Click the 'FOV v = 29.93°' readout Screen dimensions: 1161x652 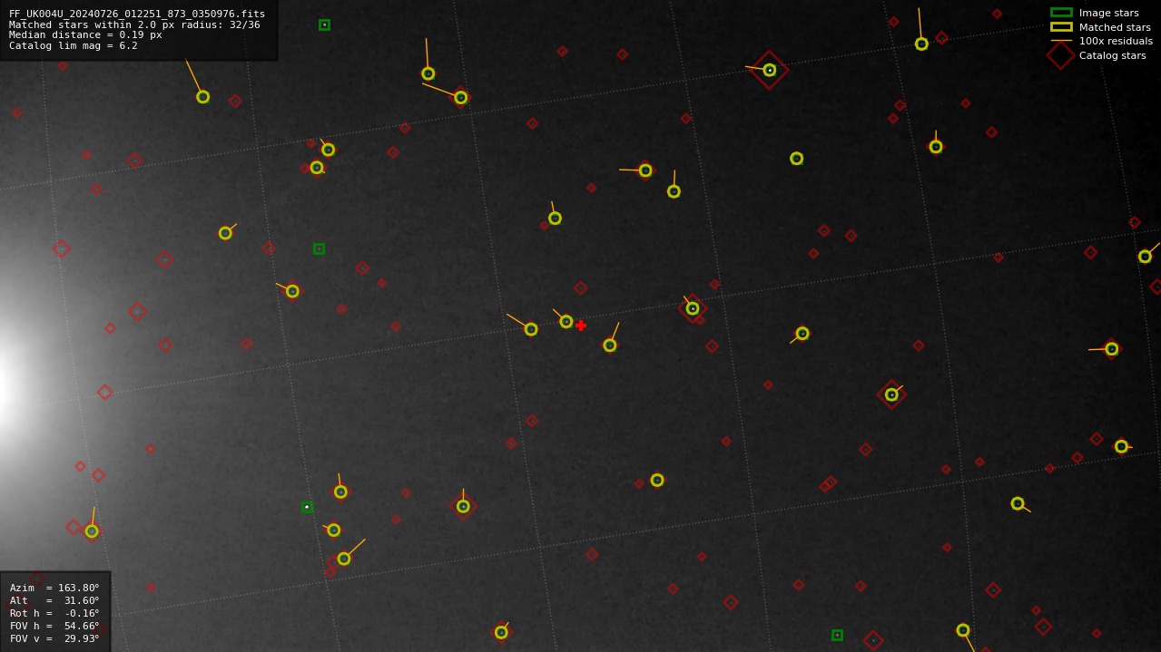[x=54, y=638]
